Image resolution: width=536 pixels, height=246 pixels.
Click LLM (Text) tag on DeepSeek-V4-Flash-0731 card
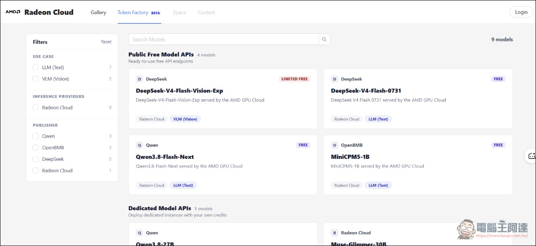tap(378, 119)
